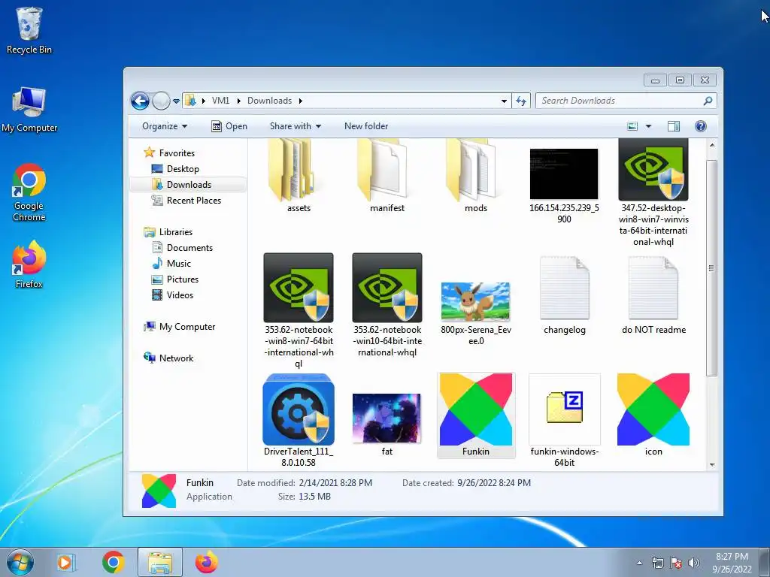This screenshot has height=577, width=770.
Task: Show hidden tray icons arrow
Action: 639,563
